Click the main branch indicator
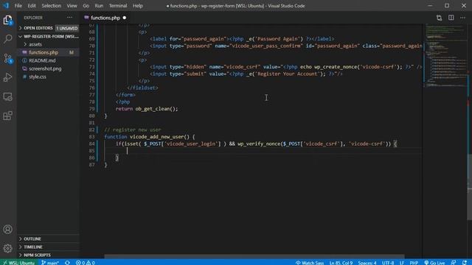This screenshot has height=265, width=472. [x=50, y=263]
